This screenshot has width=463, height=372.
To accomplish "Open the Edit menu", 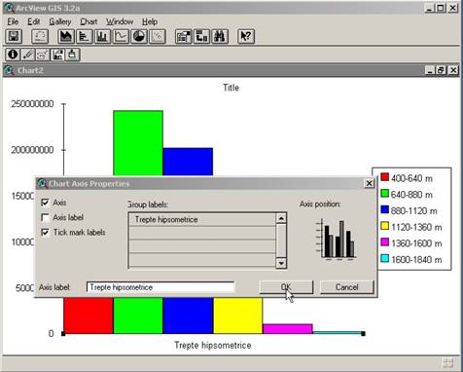I will pos(34,21).
